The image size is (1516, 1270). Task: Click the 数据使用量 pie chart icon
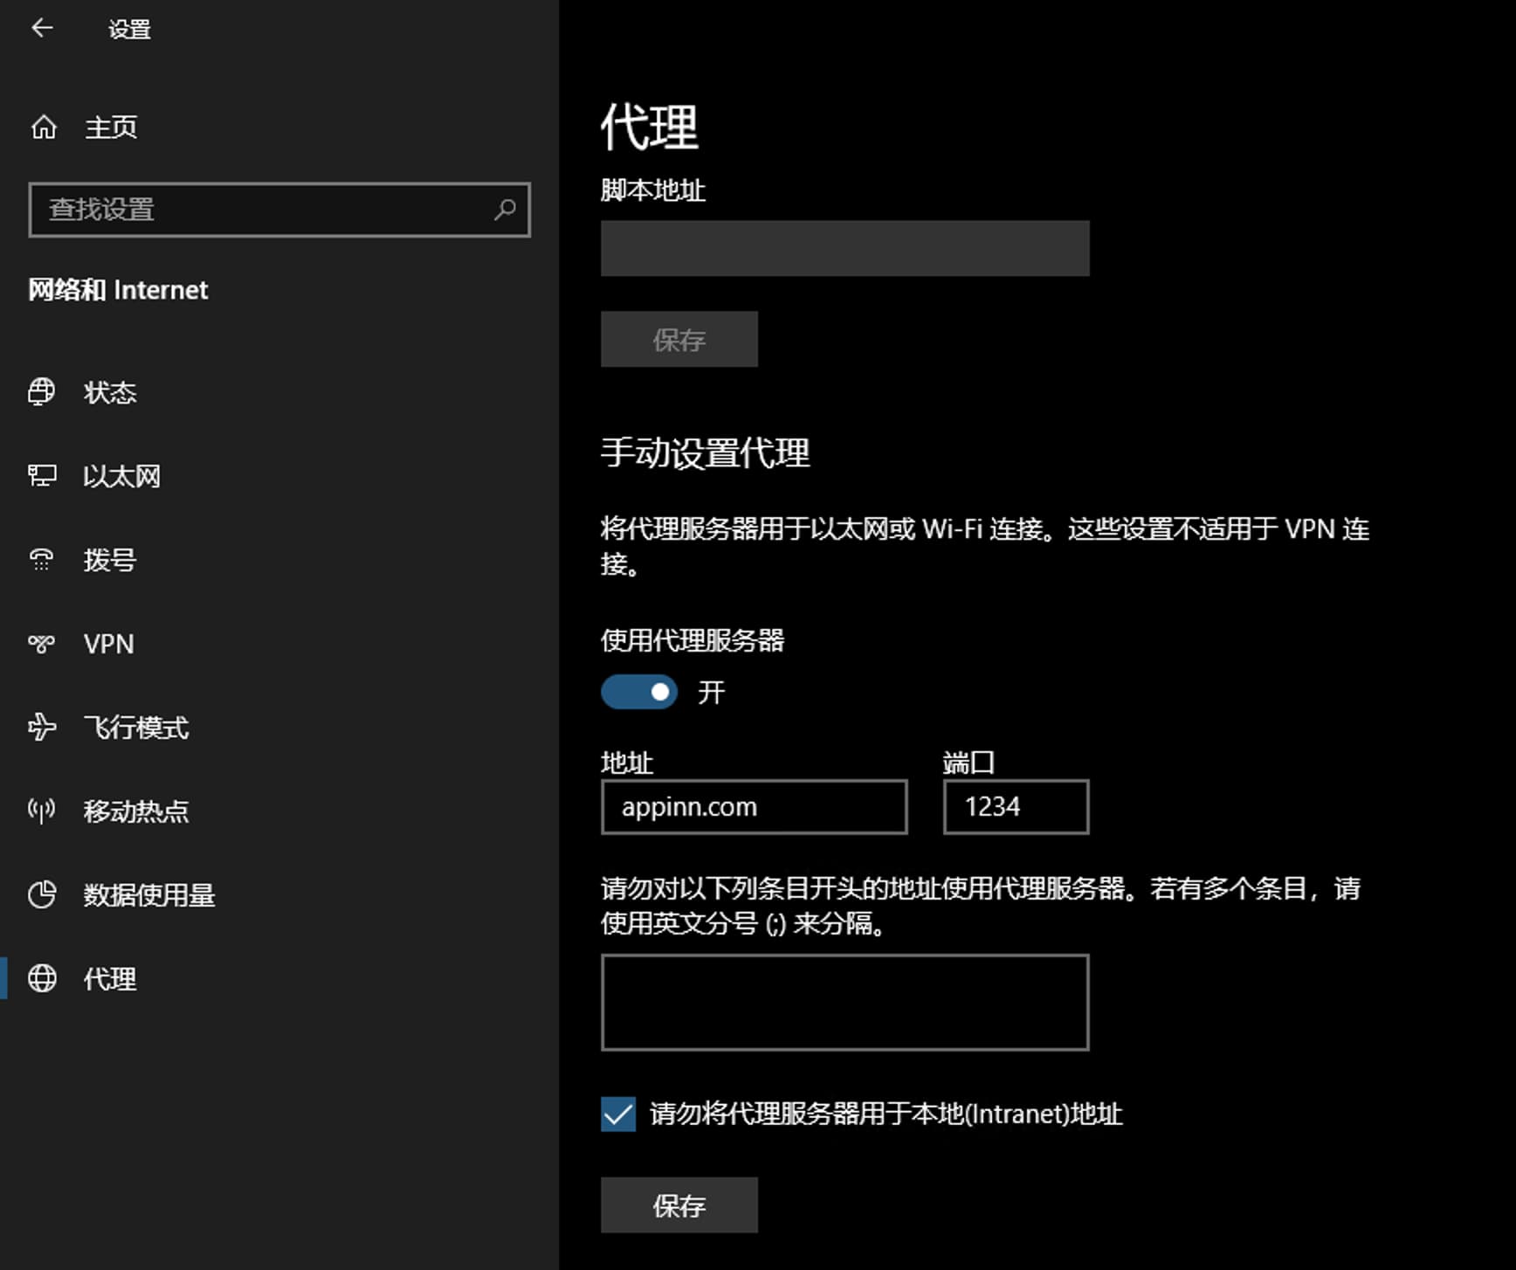42,894
